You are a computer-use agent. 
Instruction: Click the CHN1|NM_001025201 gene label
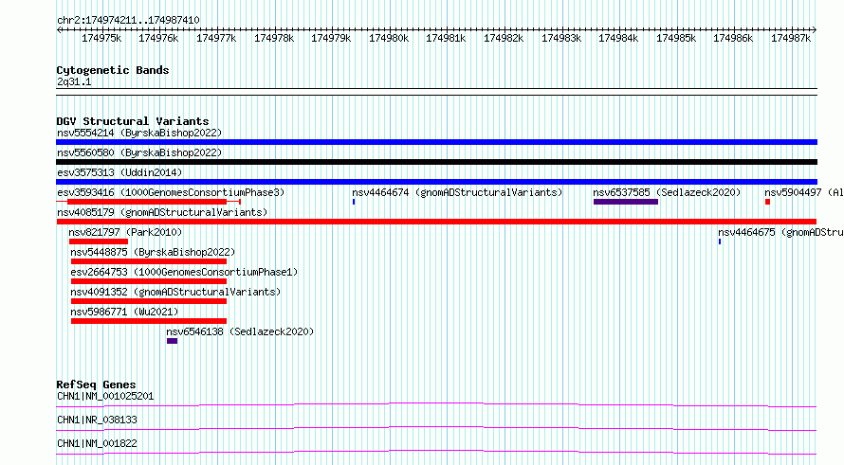[105, 396]
